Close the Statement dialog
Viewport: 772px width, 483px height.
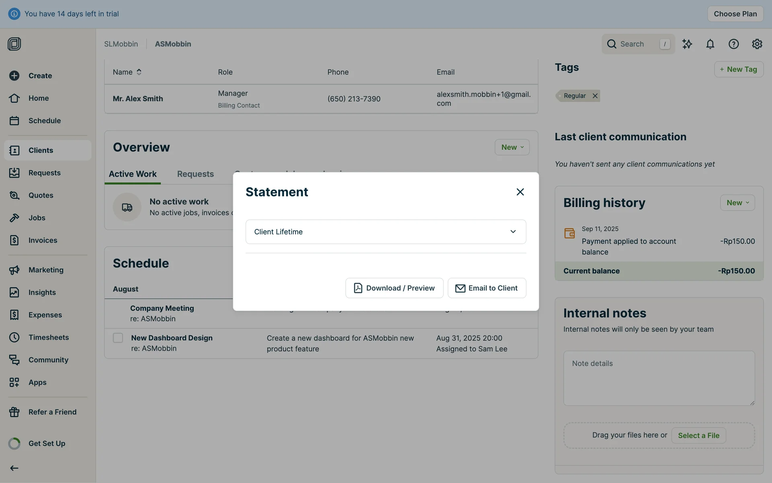click(520, 192)
